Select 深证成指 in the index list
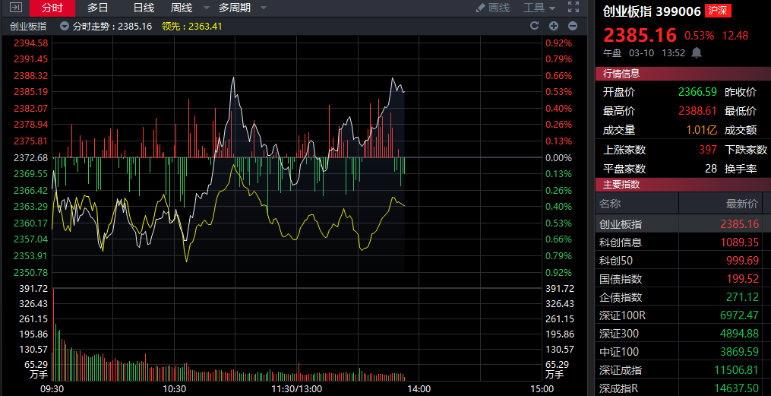The height and width of the screenshot is (396, 771). [620, 370]
